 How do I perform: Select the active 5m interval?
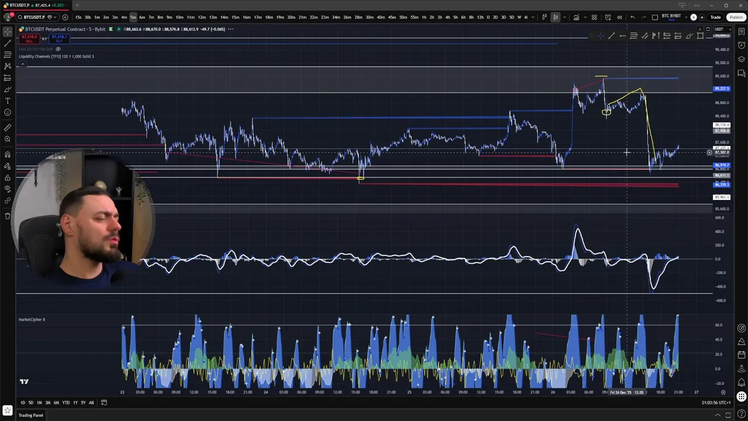[x=133, y=17]
